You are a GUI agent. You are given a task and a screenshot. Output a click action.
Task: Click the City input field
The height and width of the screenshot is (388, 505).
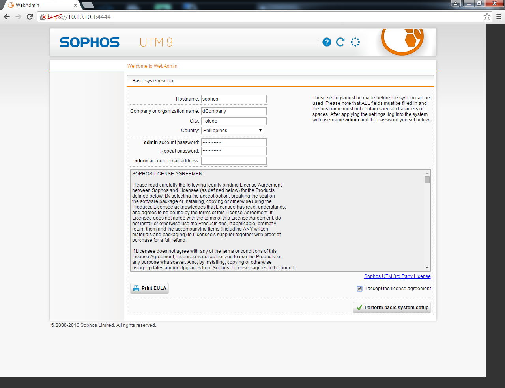[x=234, y=121]
